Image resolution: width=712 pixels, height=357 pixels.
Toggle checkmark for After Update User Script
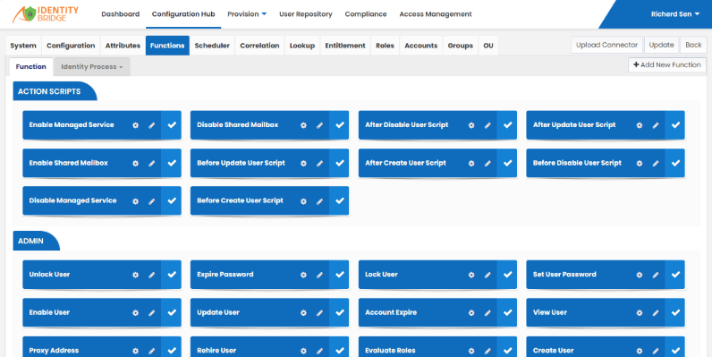[675, 125]
